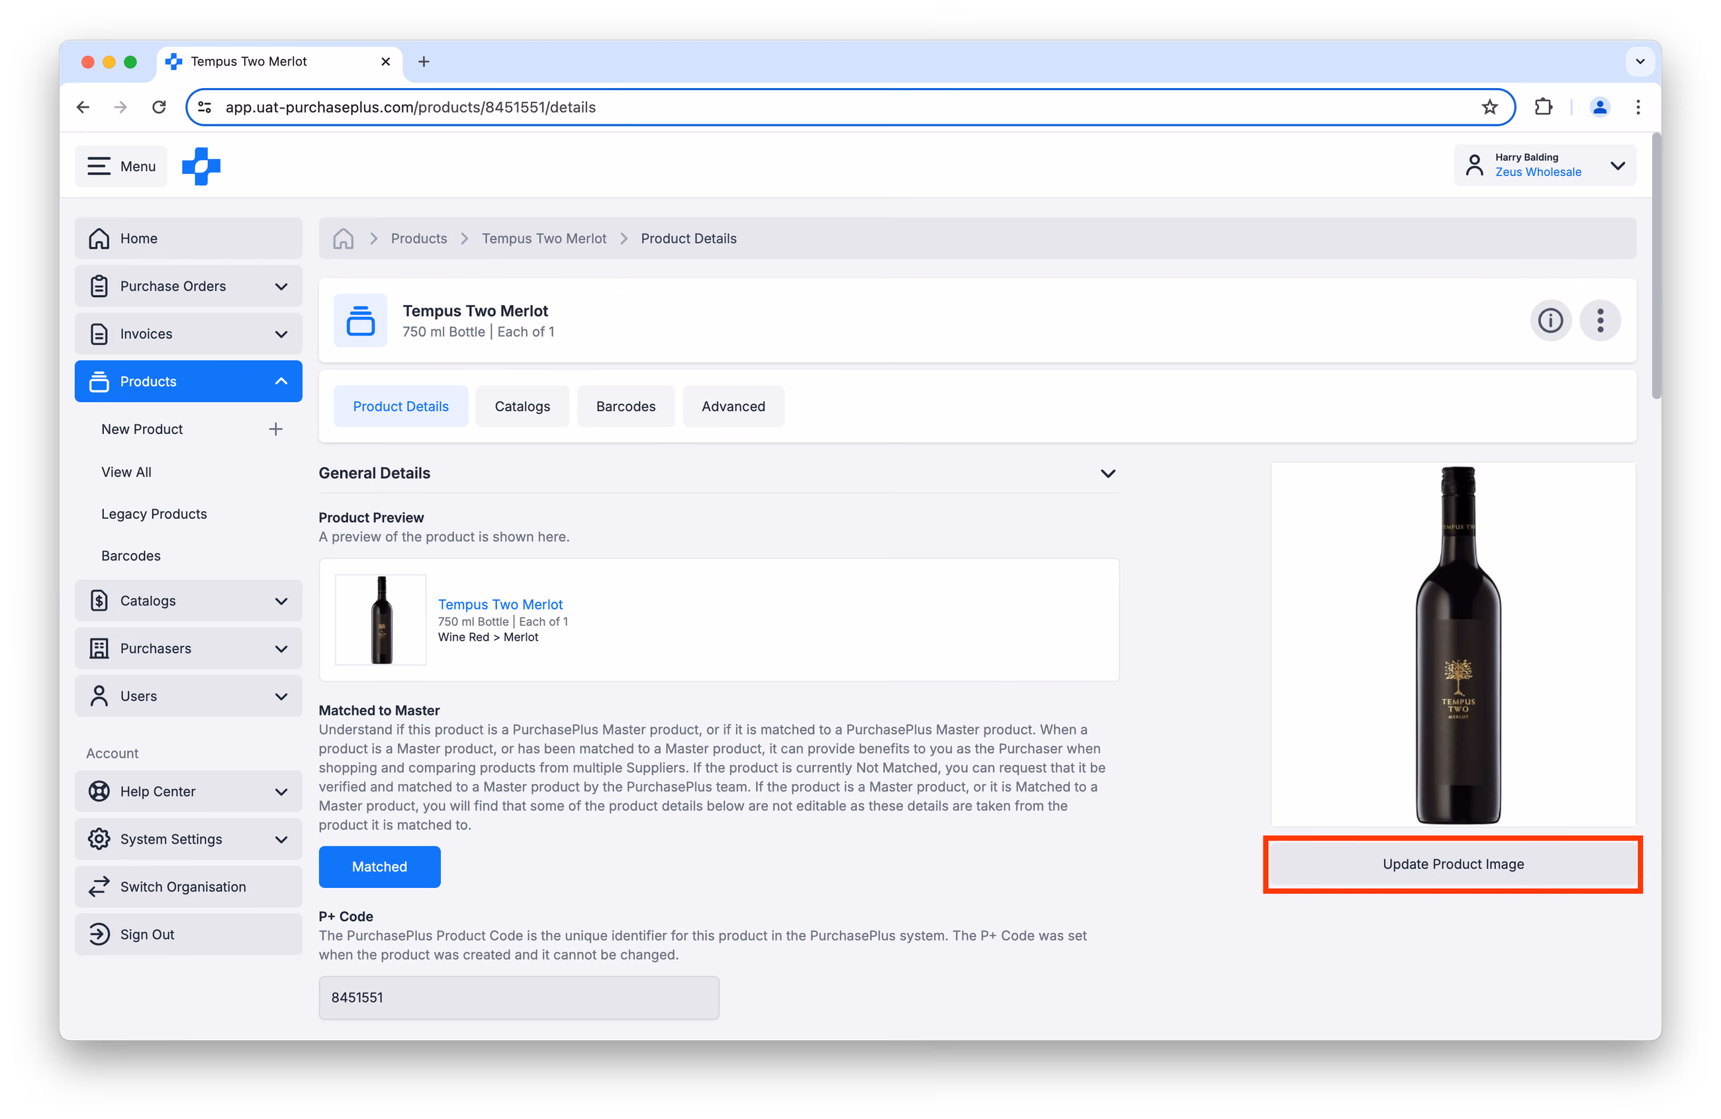Switch to the Advanced tab

[733, 406]
